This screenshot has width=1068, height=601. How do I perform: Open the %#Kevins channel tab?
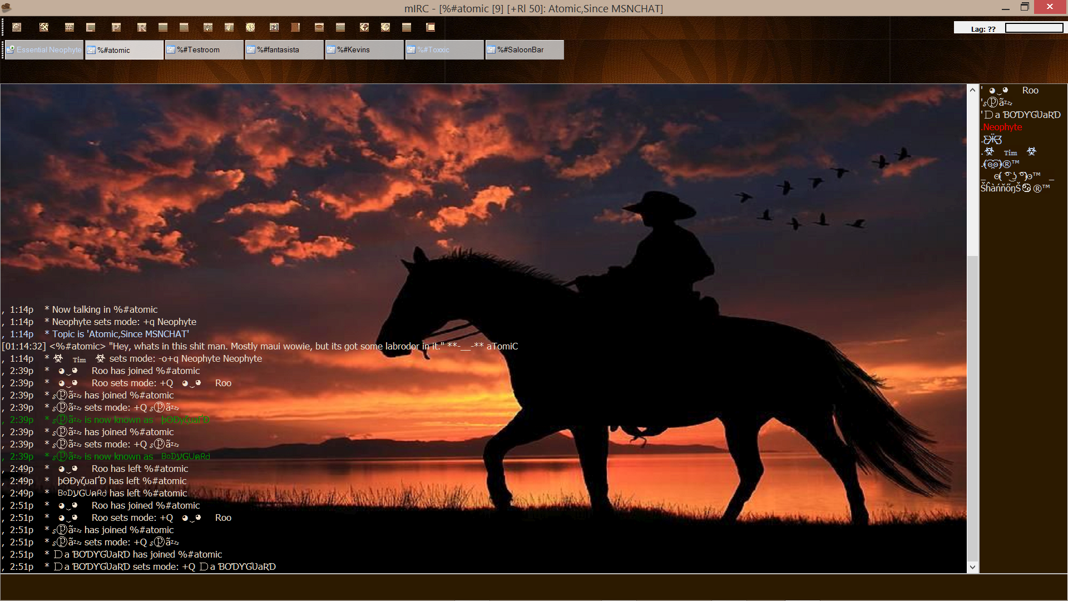coord(364,50)
